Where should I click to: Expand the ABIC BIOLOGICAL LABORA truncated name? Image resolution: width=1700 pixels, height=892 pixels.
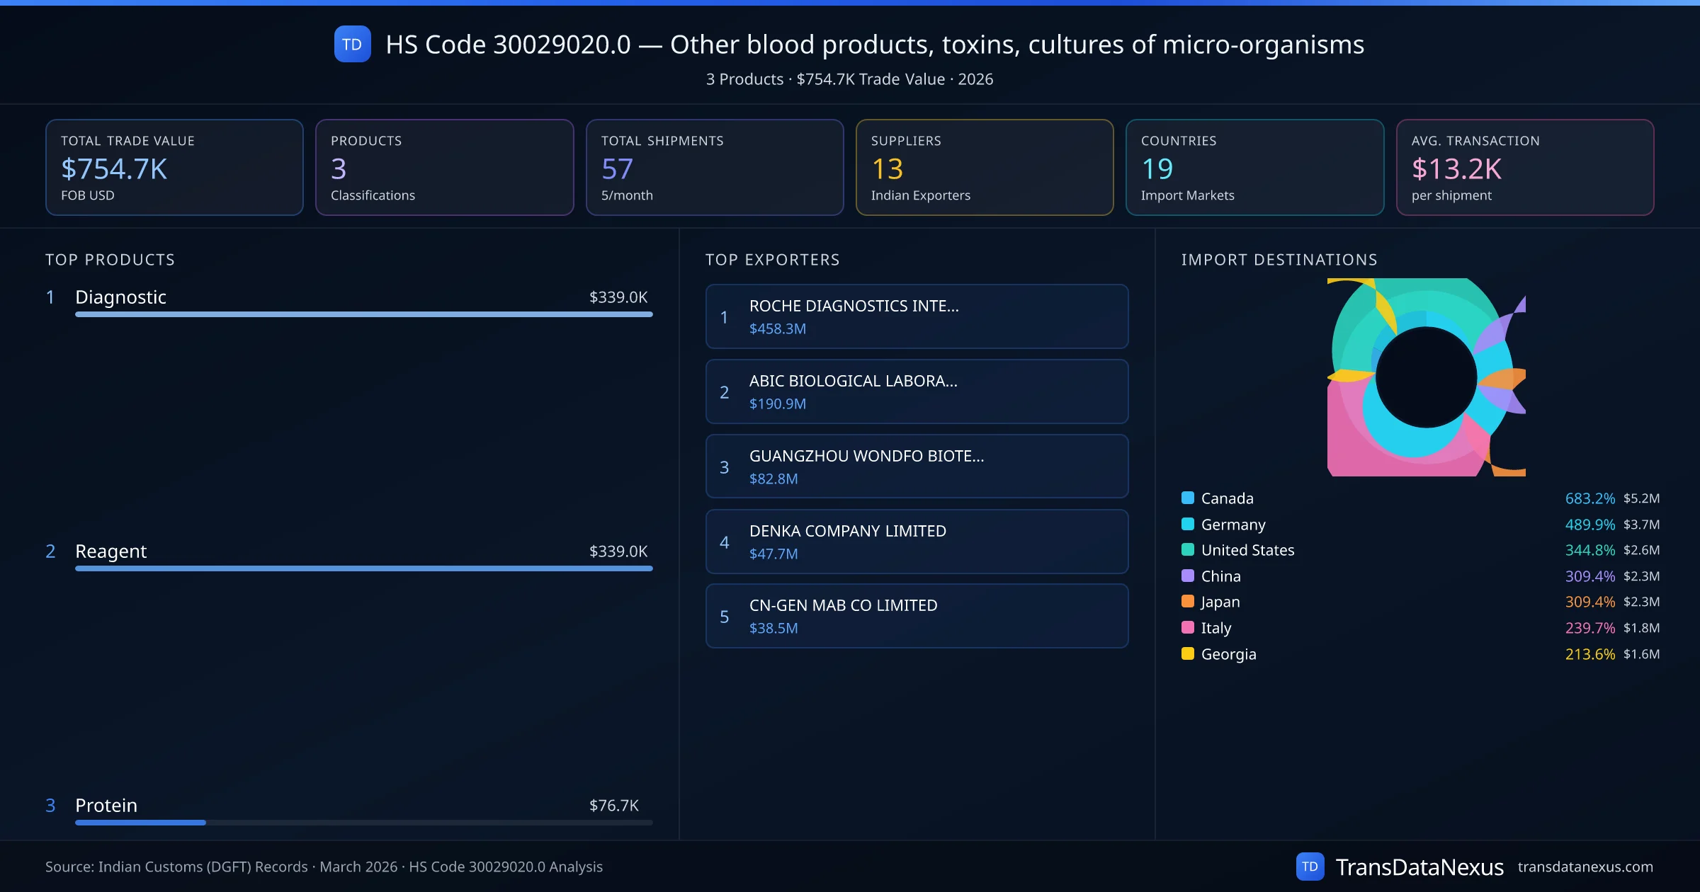[x=853, y=381]
